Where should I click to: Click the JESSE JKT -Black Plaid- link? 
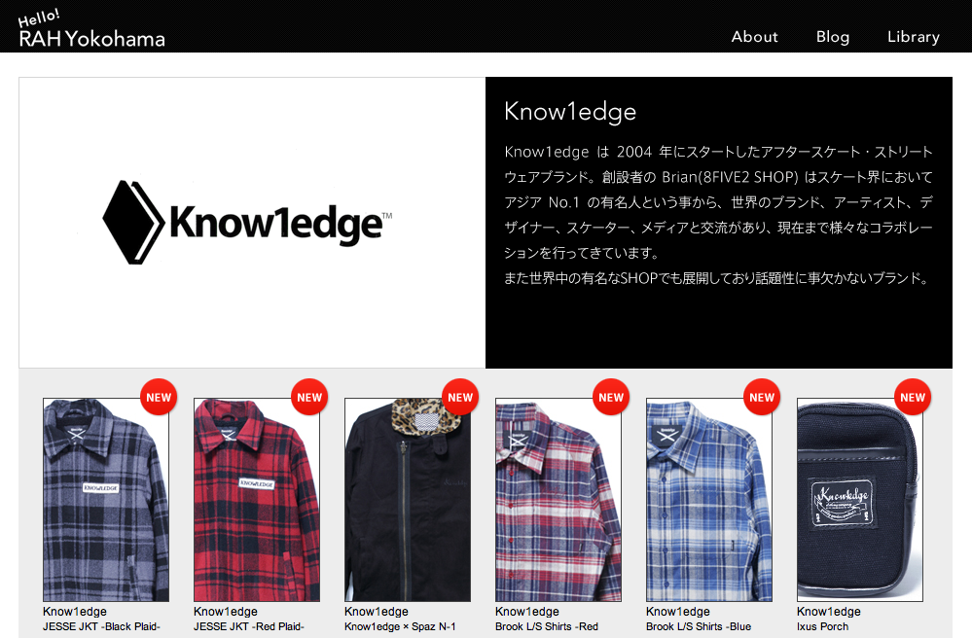pyautogui.click(x=101, y=627)
